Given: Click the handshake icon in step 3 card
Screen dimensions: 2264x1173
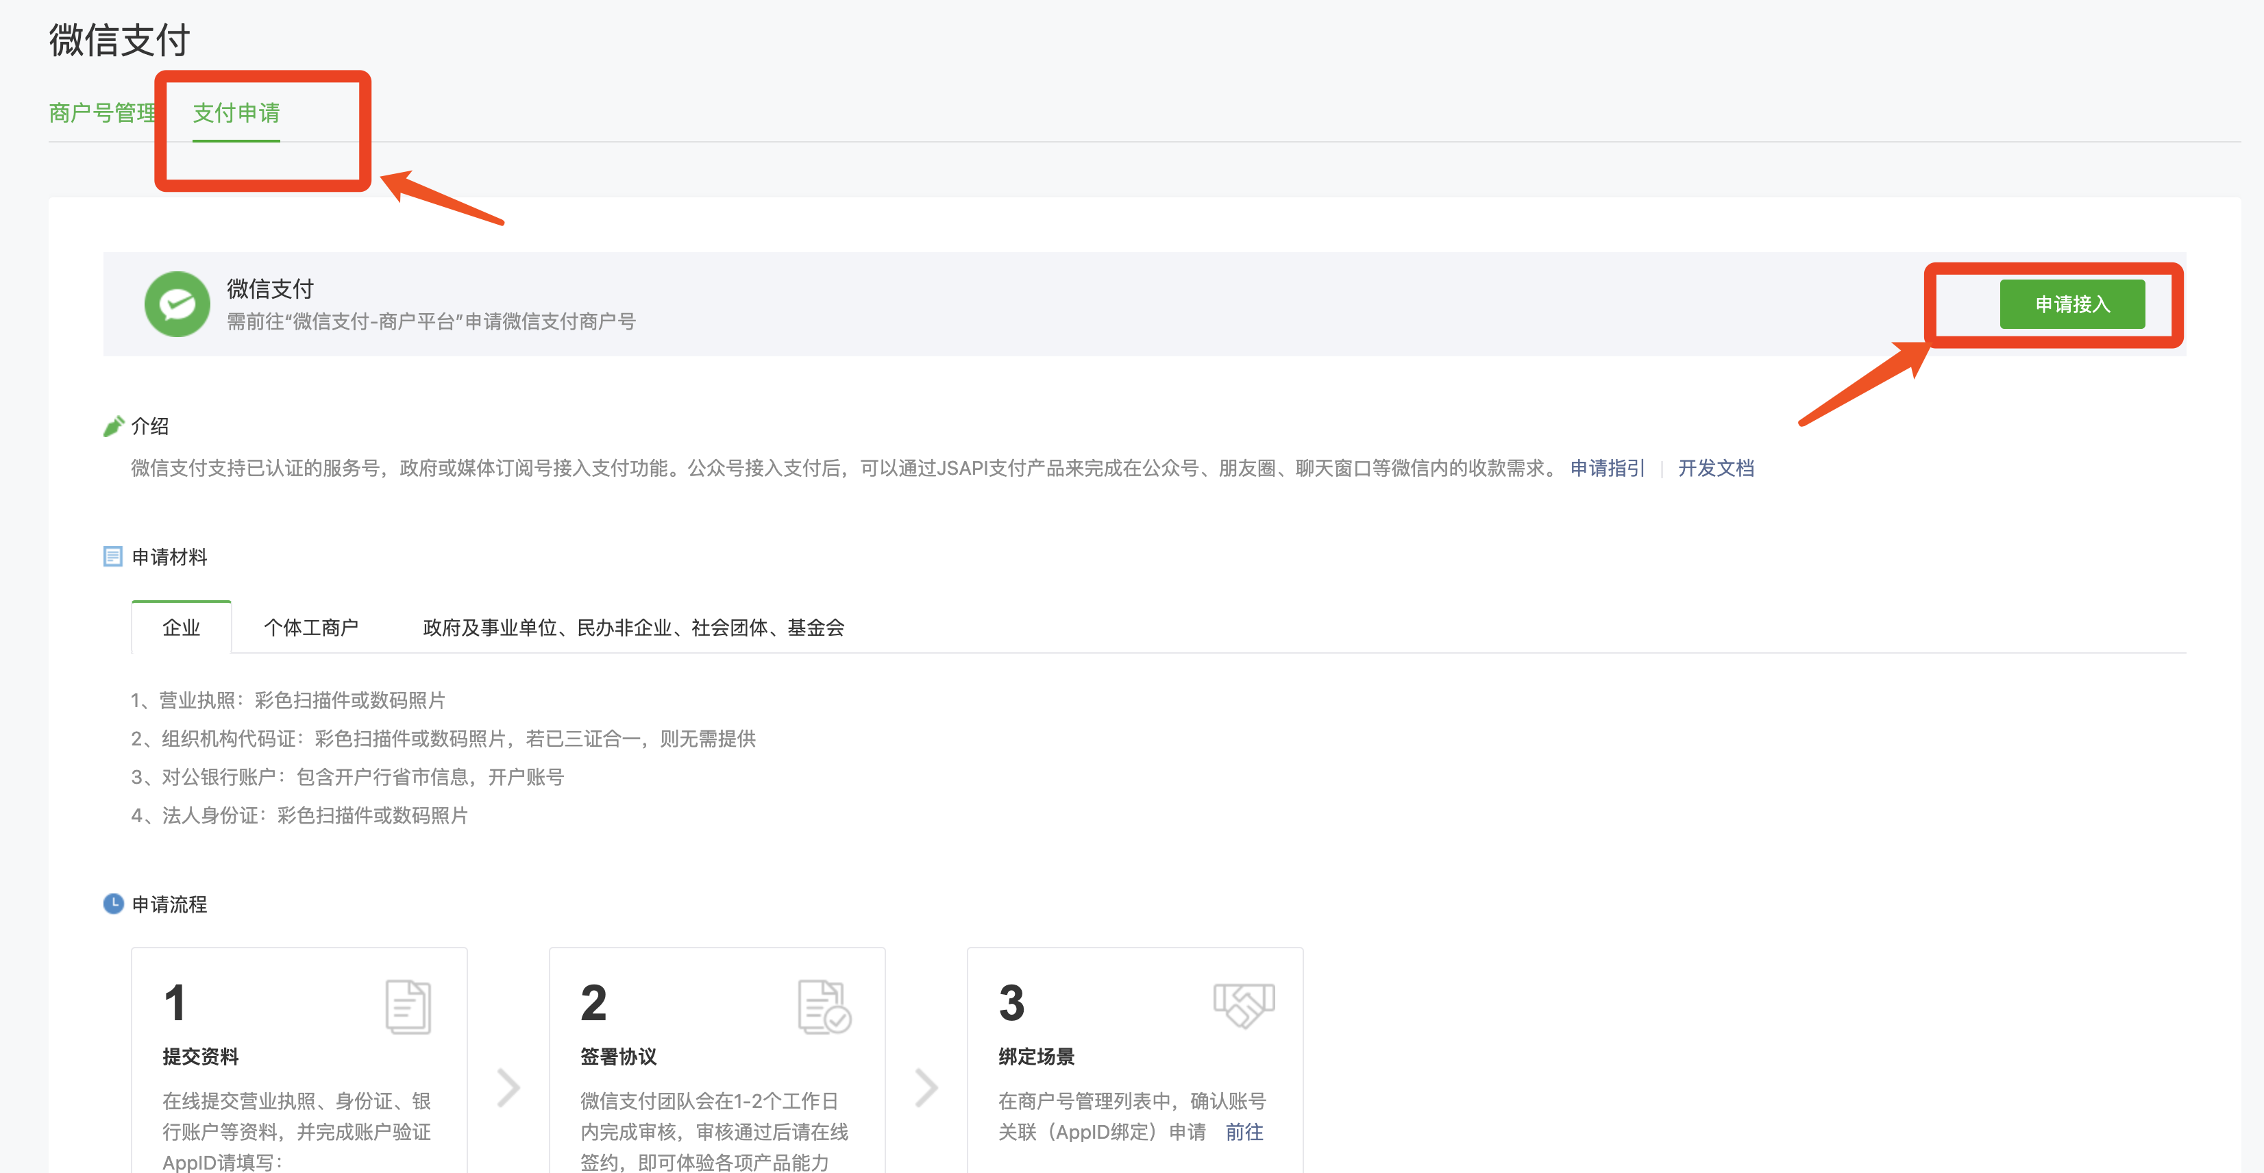Looking at the screenshot, I should pyautogui.click(x=1244, y=1004).
